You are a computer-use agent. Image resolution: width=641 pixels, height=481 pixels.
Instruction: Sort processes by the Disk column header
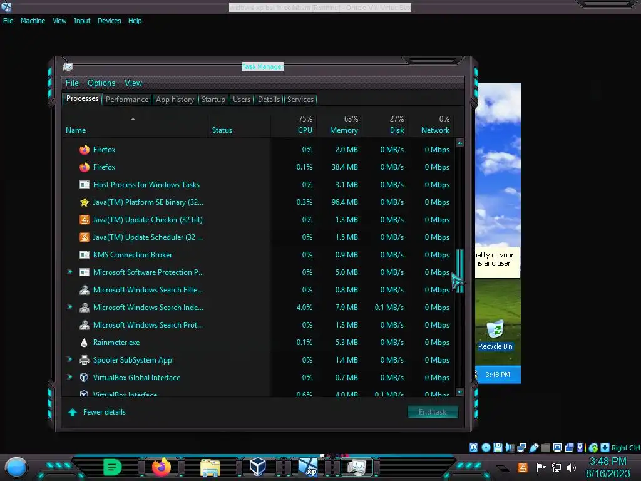click(385, 125)
